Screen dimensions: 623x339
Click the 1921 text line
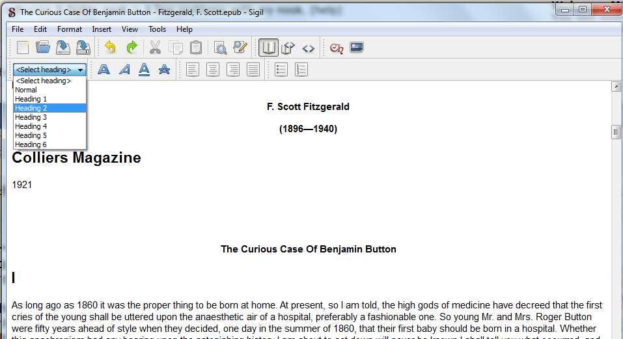[22, 185]
